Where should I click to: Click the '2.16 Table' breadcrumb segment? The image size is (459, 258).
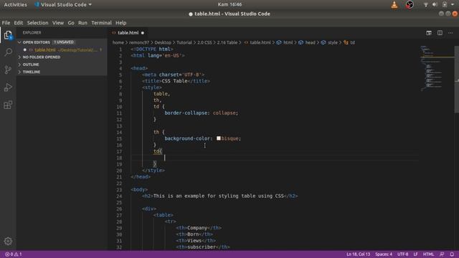tap(227, 43)
